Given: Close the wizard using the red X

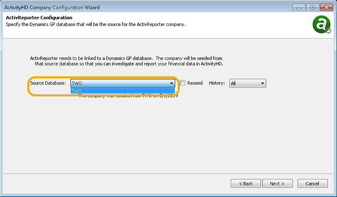Looking at the screenshot, I should tap(326, 8).
